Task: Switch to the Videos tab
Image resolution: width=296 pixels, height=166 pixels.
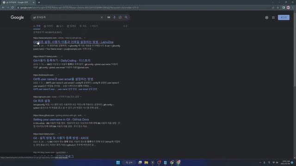Action: coord(71,26)
